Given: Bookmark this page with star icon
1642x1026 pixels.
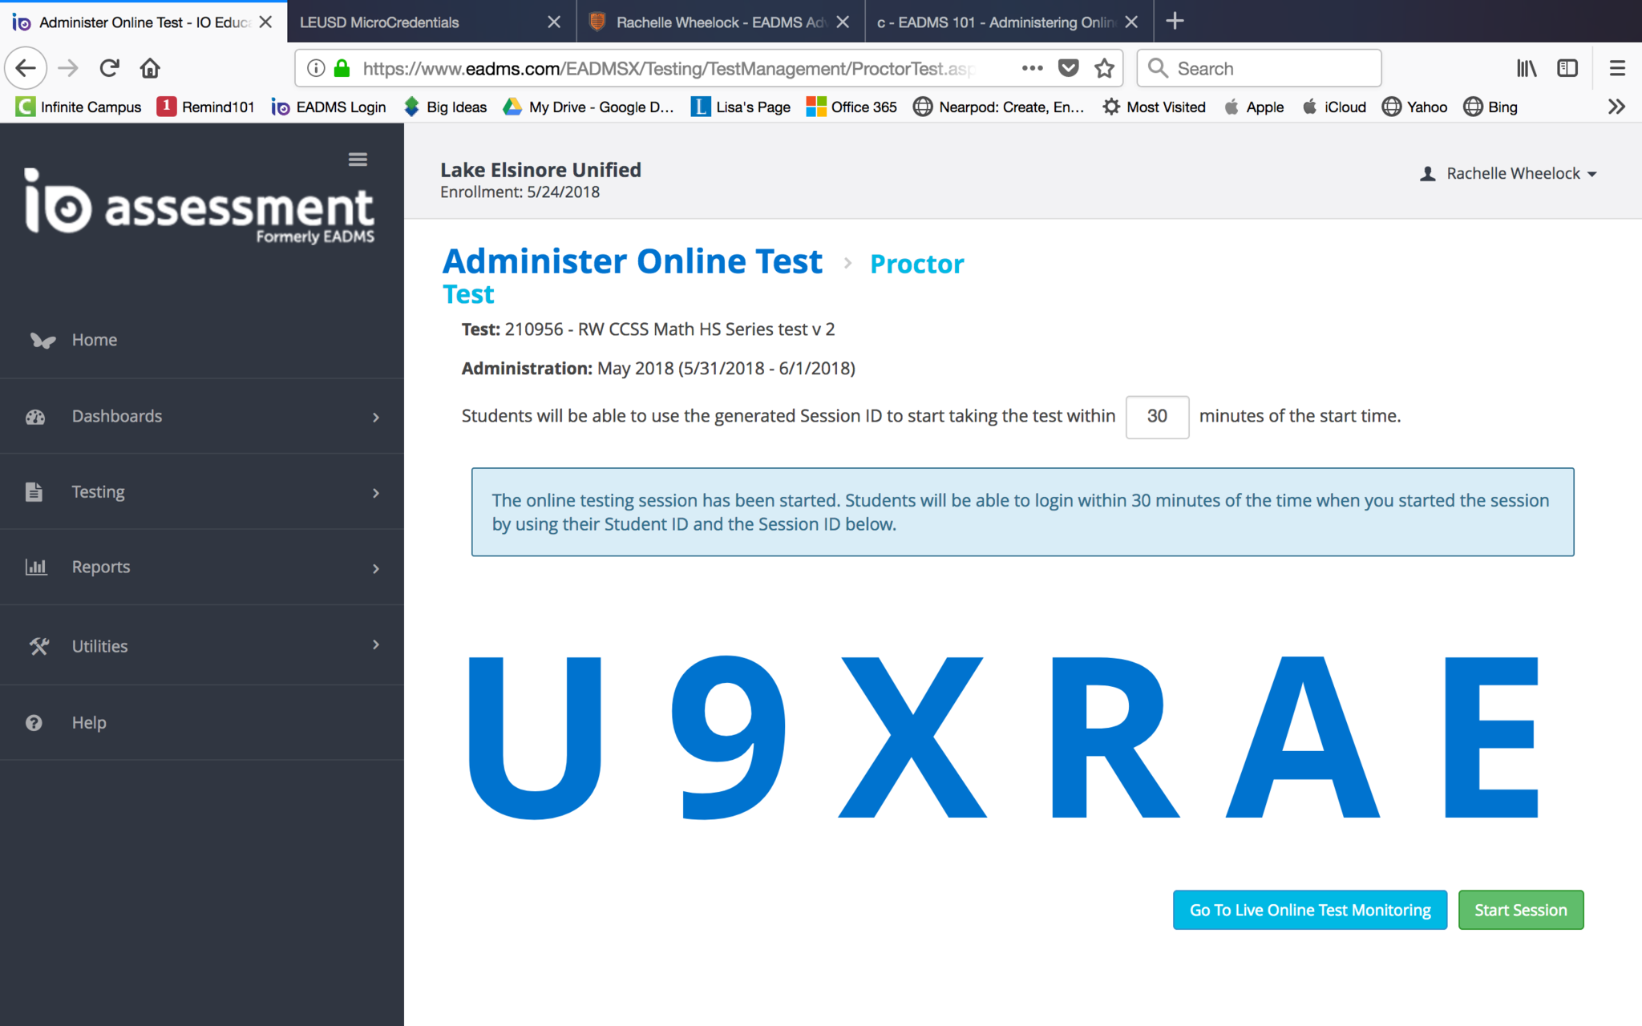Looking at the screenshot, I should [x=1104, y=68].
